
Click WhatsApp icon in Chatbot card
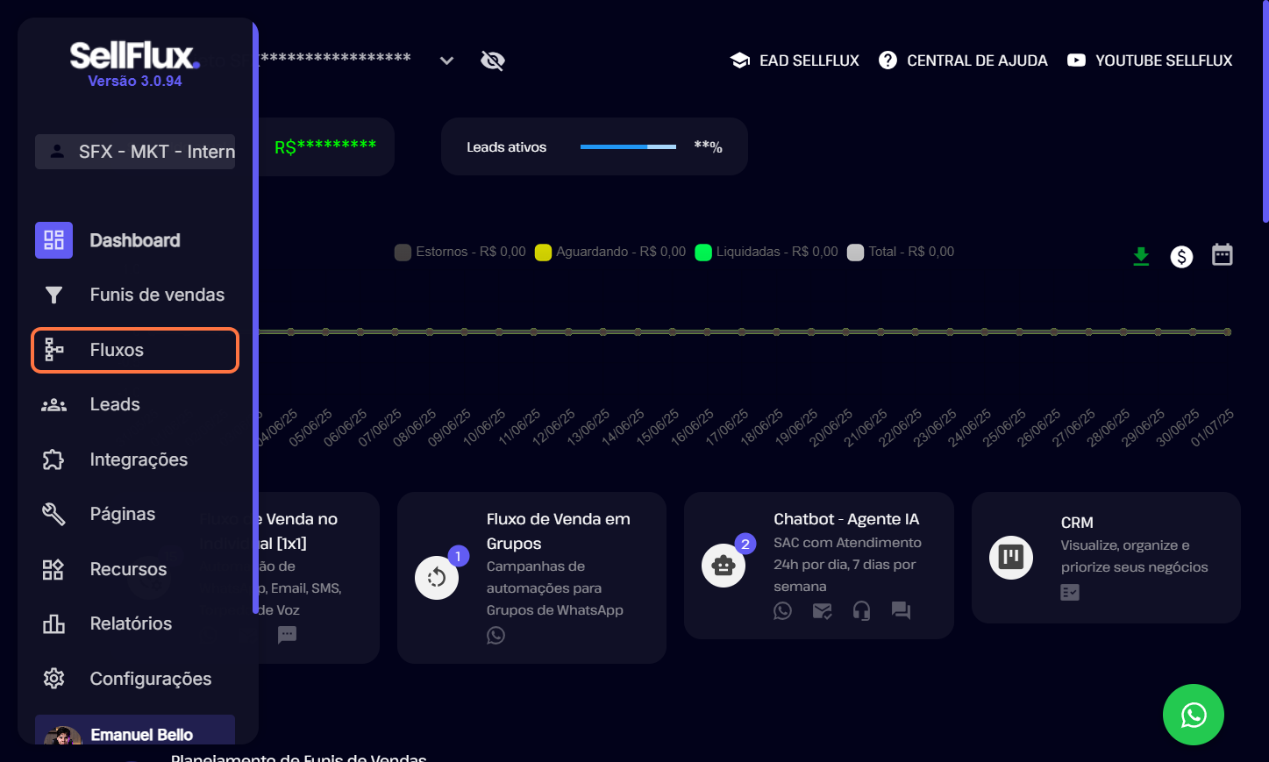click(783, 610)
